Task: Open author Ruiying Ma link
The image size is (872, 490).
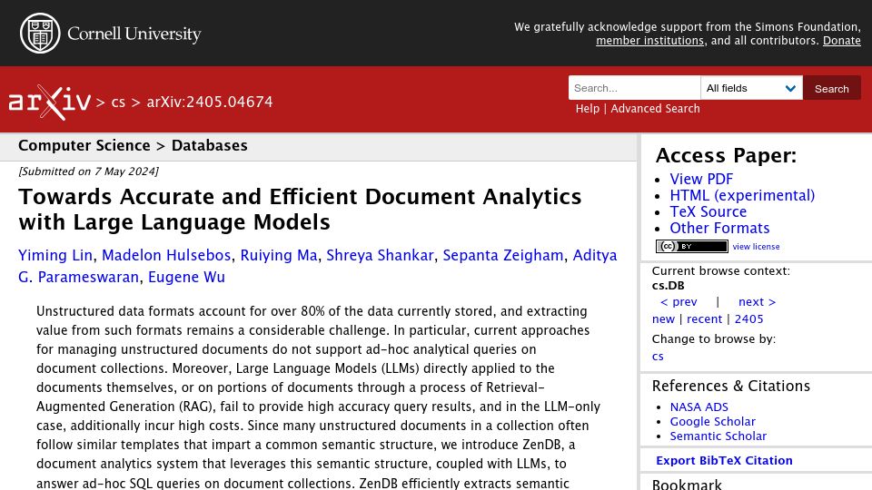Action: (x=279, y=255)
